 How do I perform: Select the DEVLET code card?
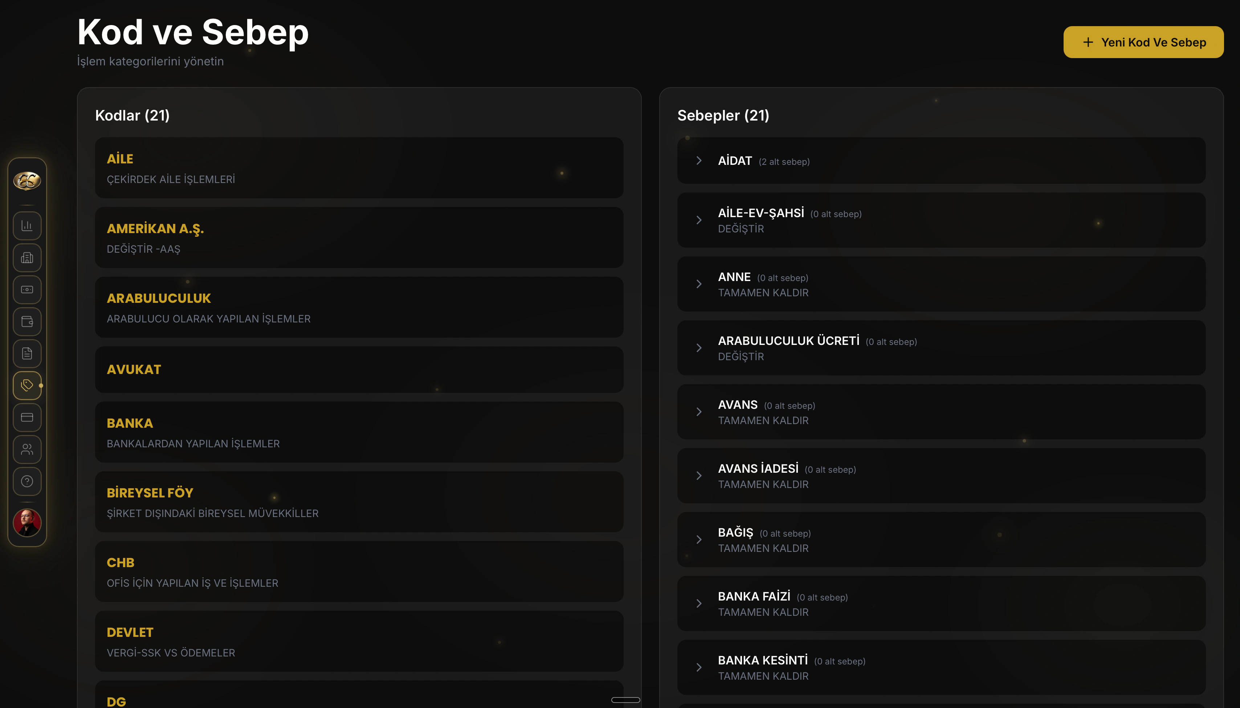pos(359,642)
